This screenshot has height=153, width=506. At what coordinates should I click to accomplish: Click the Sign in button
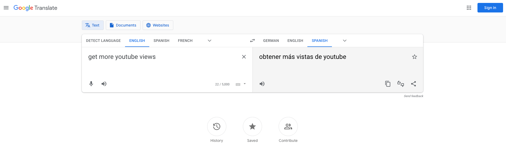click(490, 8)
